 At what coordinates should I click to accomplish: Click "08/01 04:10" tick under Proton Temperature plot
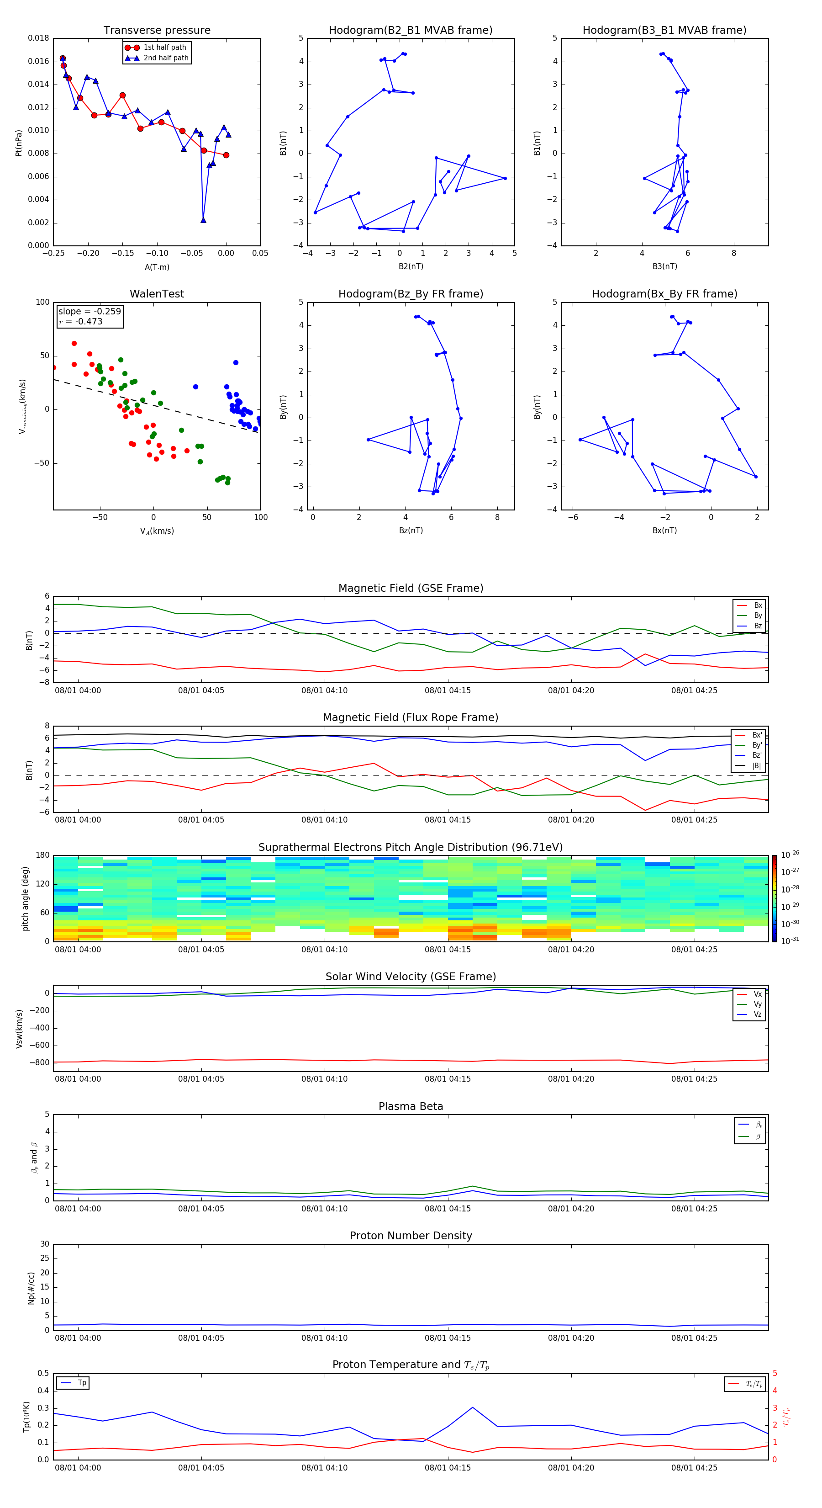324,1468
